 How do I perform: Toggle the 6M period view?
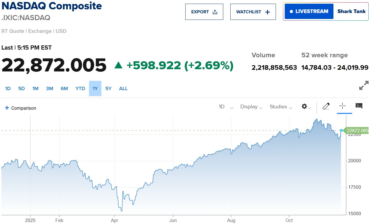click(x=64, y=88)
